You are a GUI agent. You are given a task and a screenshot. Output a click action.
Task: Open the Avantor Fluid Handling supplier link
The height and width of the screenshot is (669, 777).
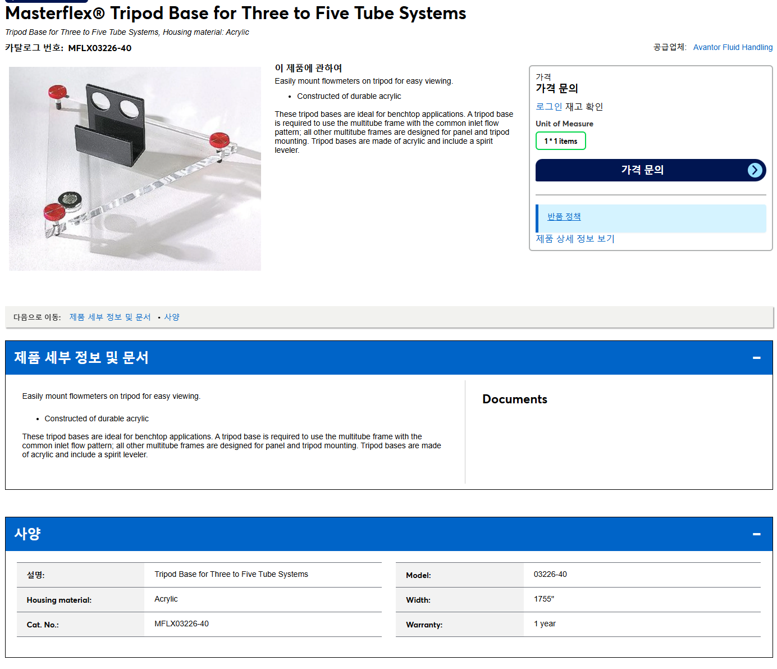[x=733, y=47]
